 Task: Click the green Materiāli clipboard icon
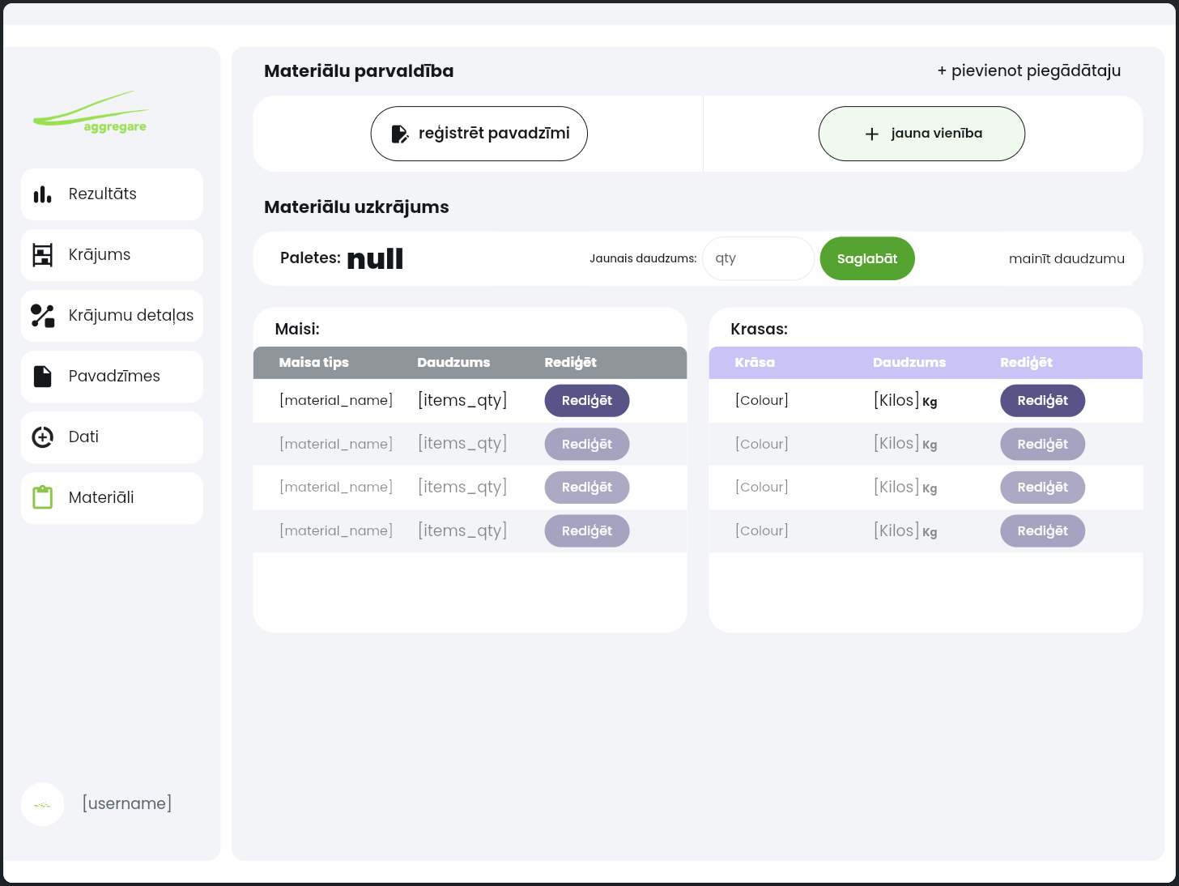pyautogui.click(x=42, y=497)
